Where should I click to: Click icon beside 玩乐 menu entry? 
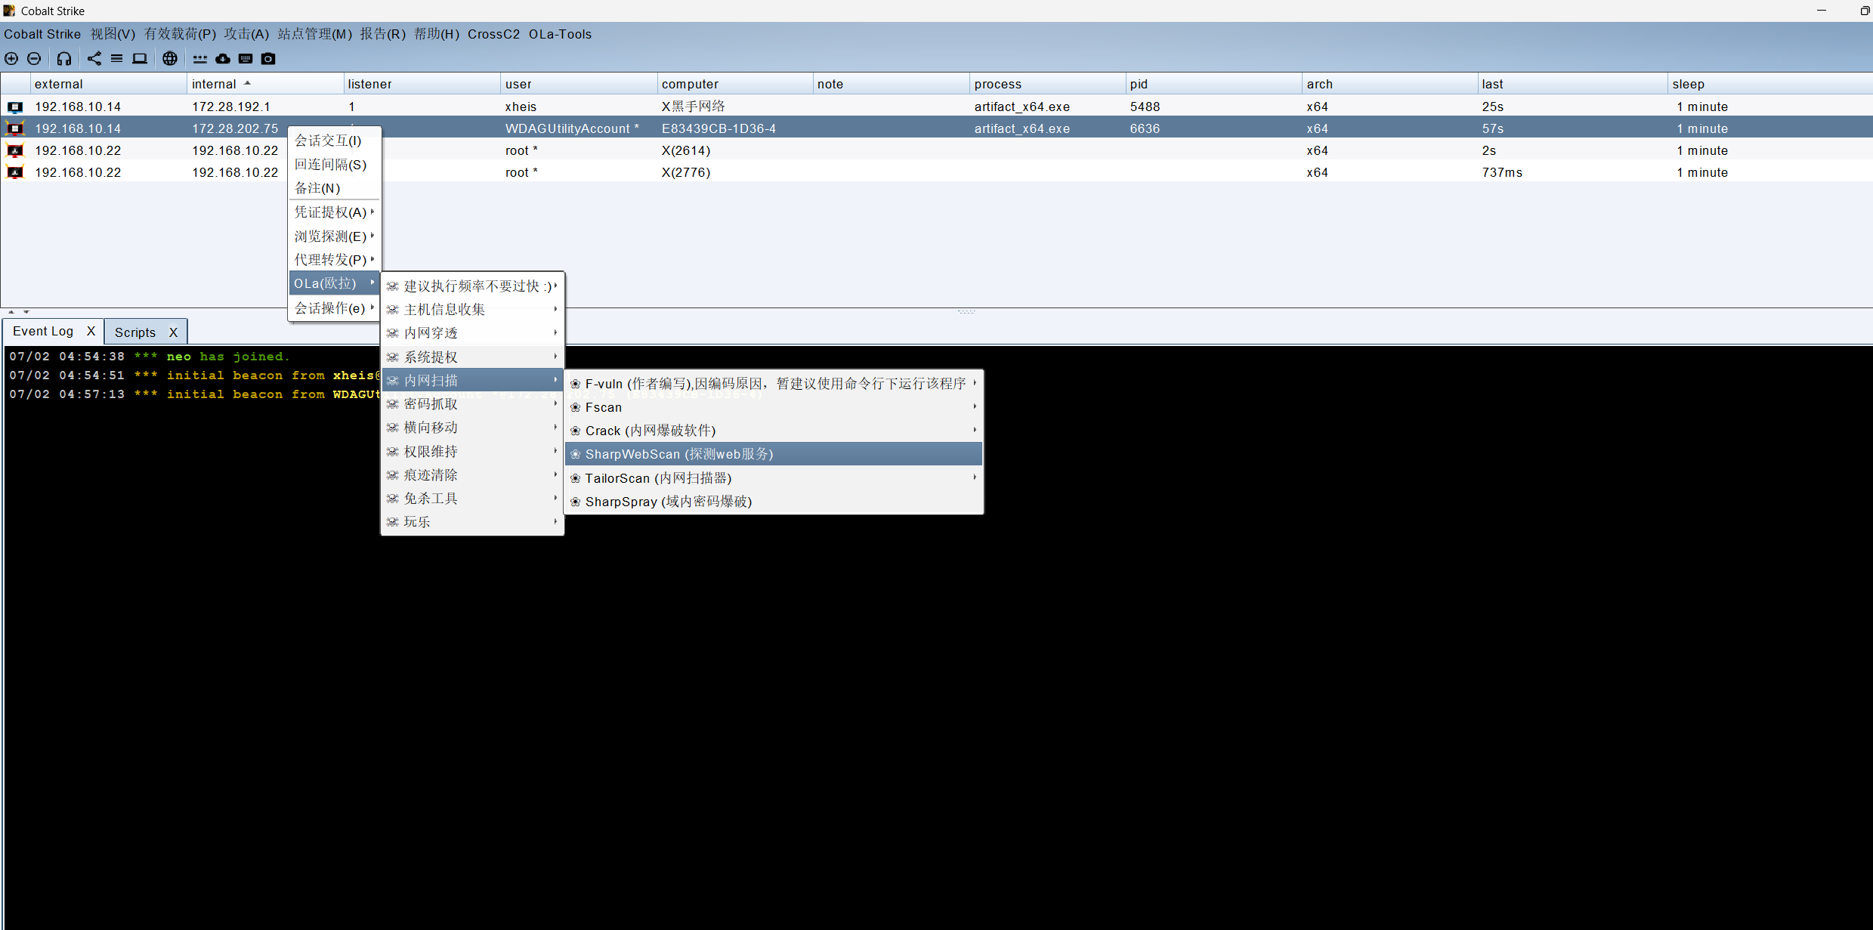pos(392,522)
